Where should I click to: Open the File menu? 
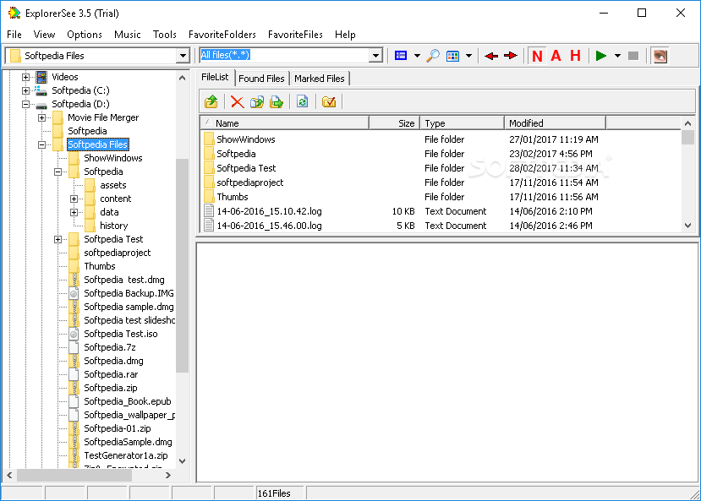(x=14, y=35)
